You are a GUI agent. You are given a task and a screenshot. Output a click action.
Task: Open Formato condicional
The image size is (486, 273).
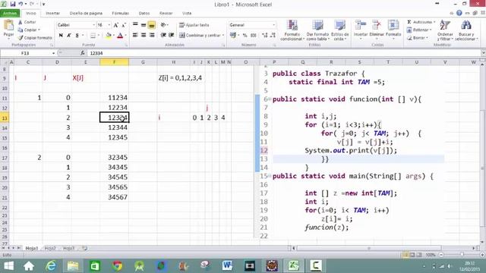click(x=292, y=30)
